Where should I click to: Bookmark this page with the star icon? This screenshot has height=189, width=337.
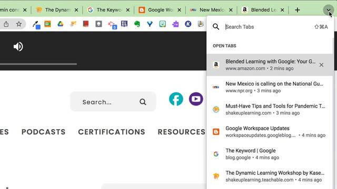(19, 24)
